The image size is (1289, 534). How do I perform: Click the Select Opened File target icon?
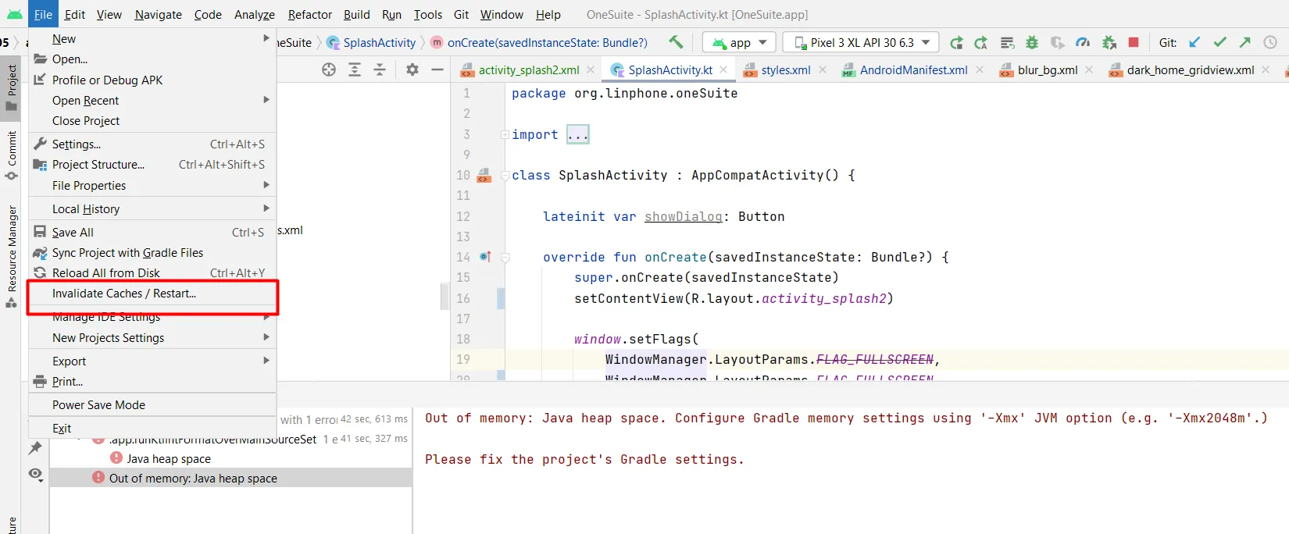tap(329, 69)
